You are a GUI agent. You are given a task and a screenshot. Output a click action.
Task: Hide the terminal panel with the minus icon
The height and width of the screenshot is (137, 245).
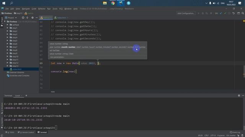point(243,96)
